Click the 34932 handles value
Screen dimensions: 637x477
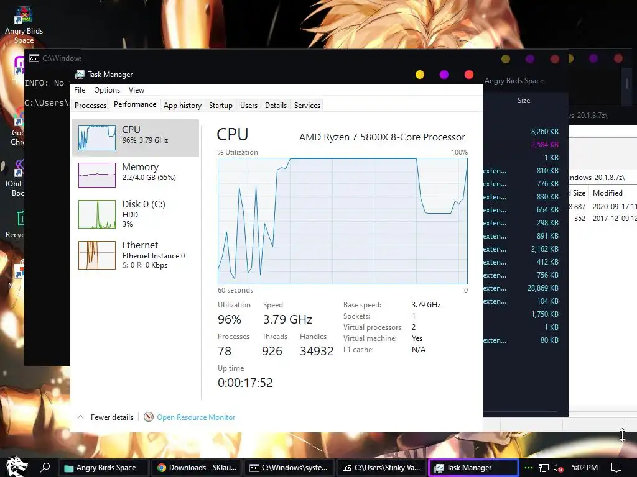point(317,351)
